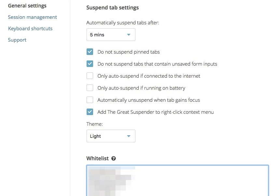Toggle 'Do not suspend pinned tabs' checkbox
278x196 pixels.
[x=90, y=52]
